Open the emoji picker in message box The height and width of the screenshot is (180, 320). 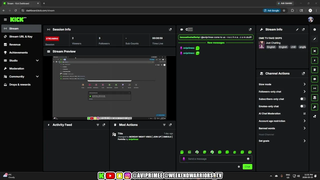pyautogui.click(x=248, y=159)
